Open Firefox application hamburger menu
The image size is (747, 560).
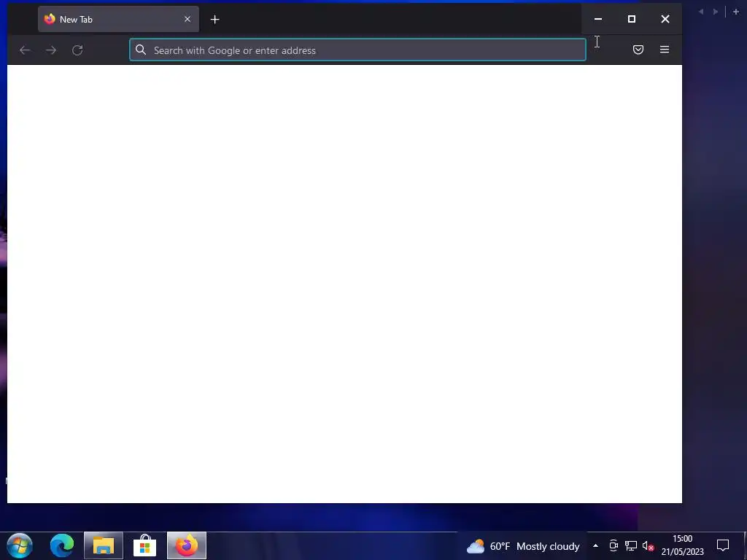coord(664,50)
